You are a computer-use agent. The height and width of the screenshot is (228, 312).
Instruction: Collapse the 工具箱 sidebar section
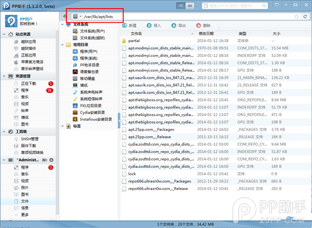[4, 132]
